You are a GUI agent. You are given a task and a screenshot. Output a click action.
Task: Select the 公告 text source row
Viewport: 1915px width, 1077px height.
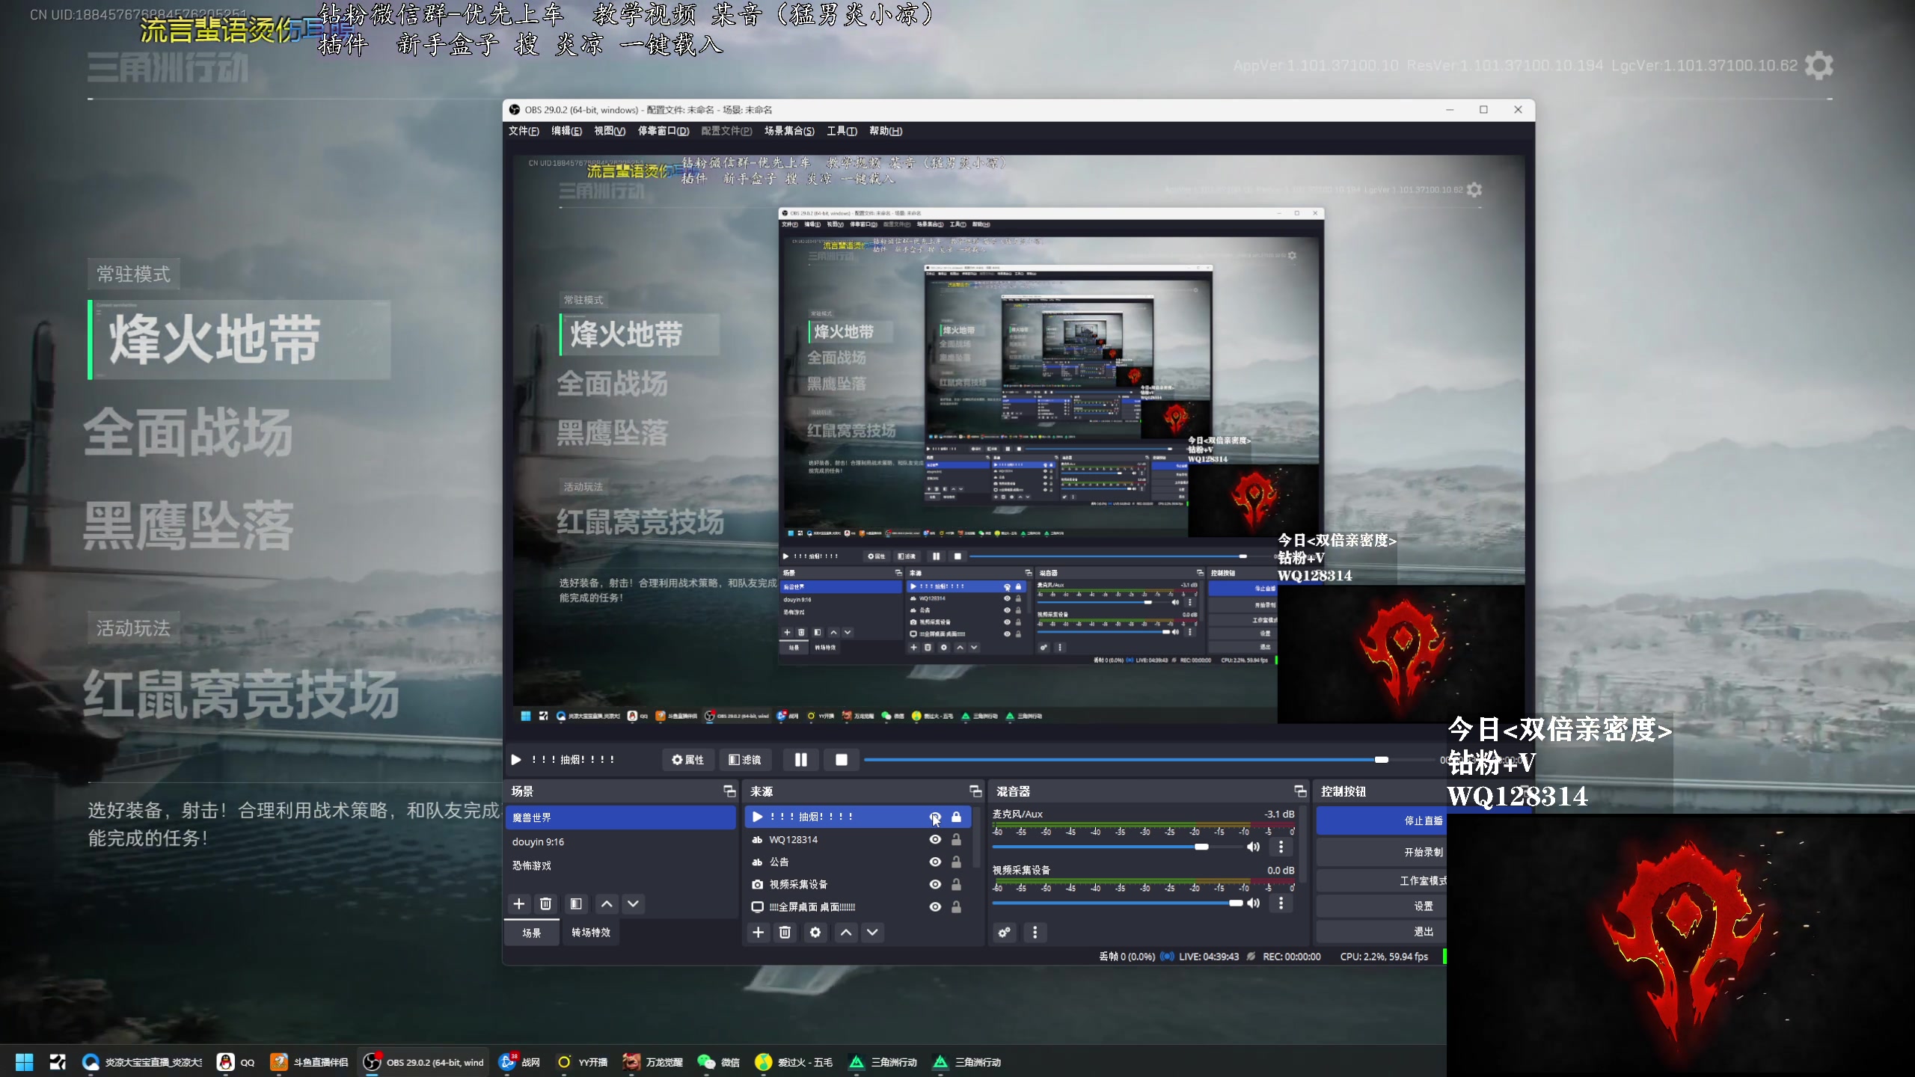858,862
